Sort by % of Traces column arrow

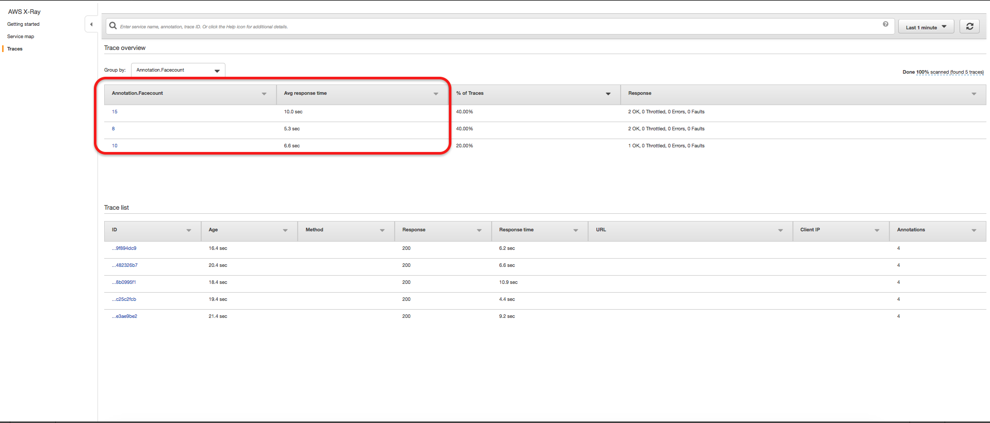608,94
